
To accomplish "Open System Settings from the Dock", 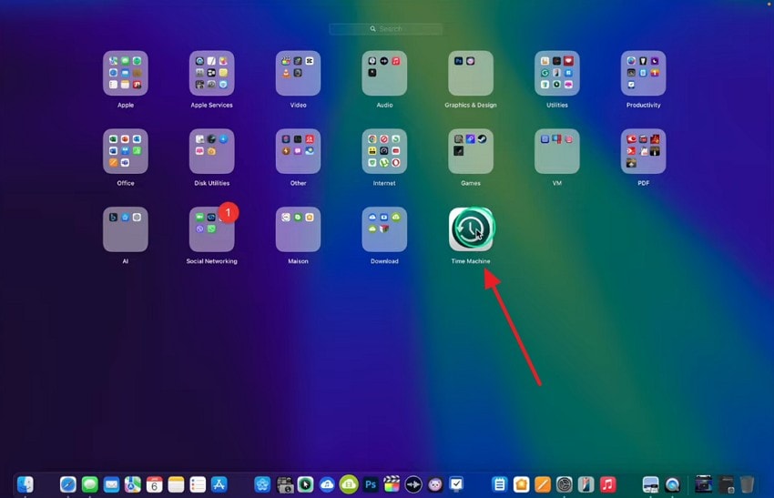I will 565,484.
